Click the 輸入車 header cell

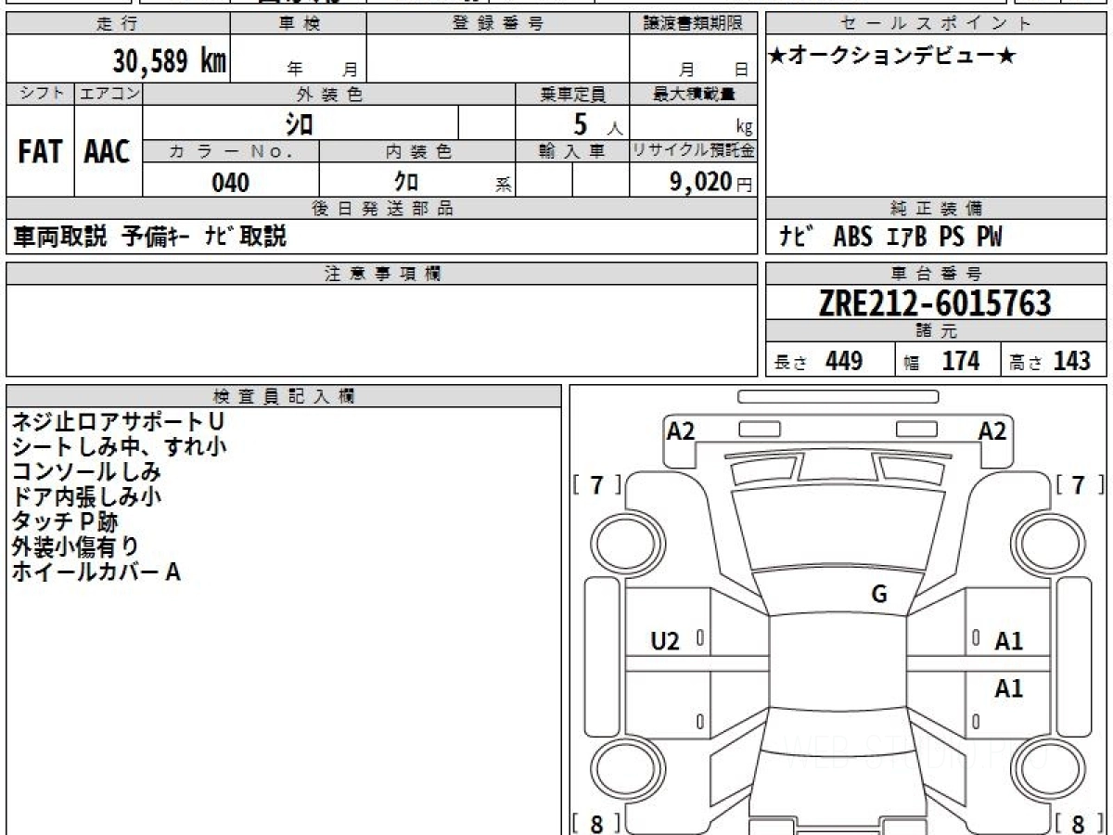pyautogui.click(x=572, y=151)
